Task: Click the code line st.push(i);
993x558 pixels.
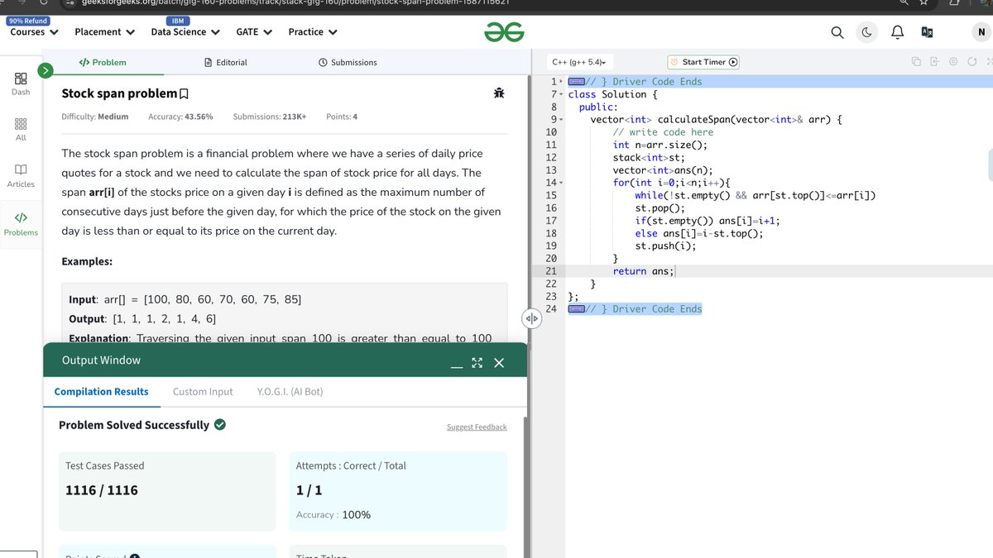Action: point(665,246)
